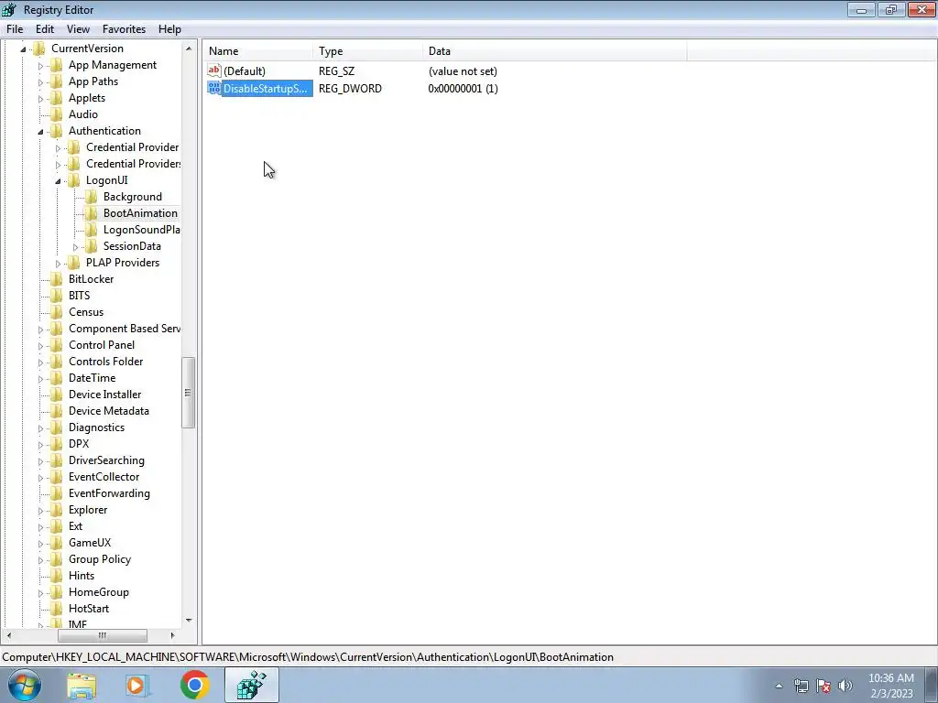Click the vertical scrollbar thumb in tree

[x=189, y=393]
